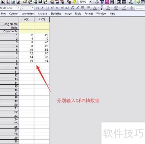145x144 pixels.
Task: Open the Window menu
Action: 101,14
